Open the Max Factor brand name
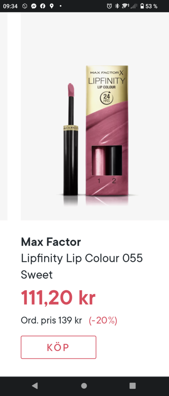 click(x=51, y=242)
